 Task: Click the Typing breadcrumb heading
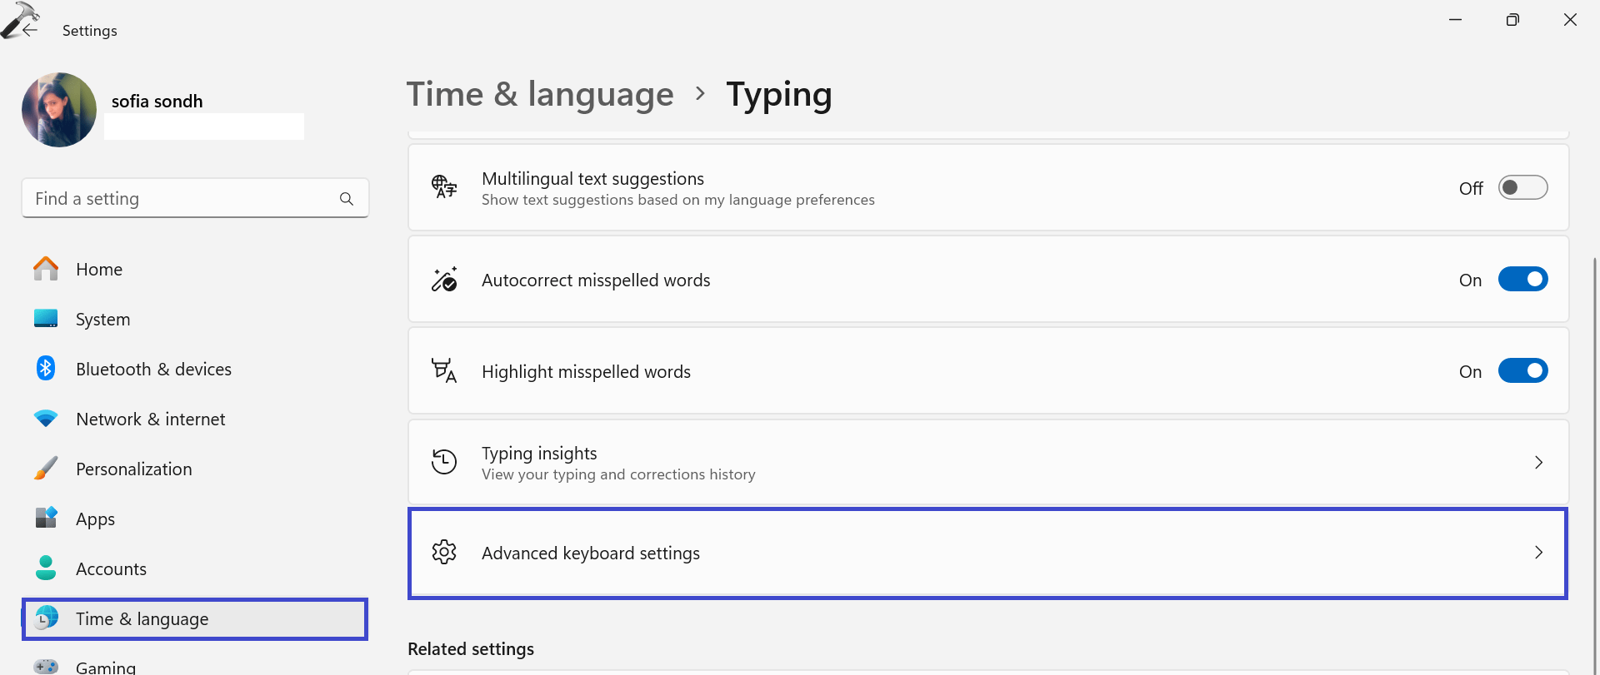click(x=778, y=94)
